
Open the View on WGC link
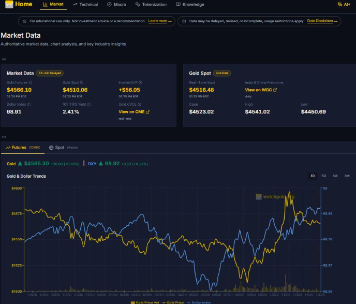click(261, 90)
